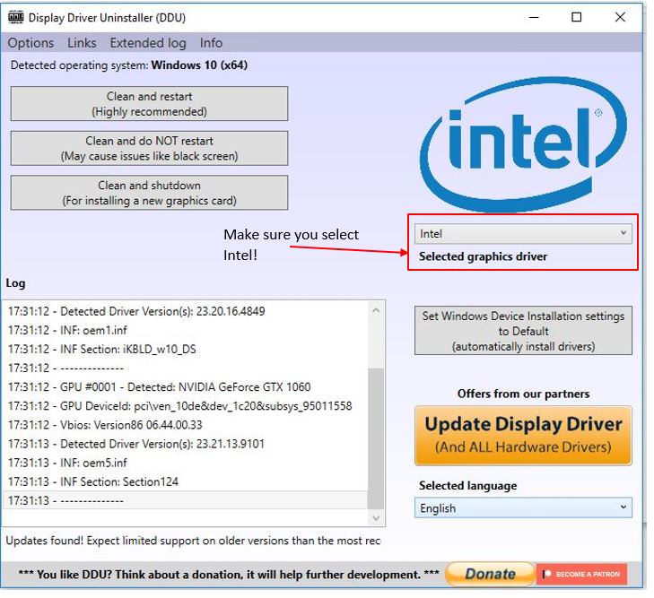Click Clean and restart button

pos(149,104)
